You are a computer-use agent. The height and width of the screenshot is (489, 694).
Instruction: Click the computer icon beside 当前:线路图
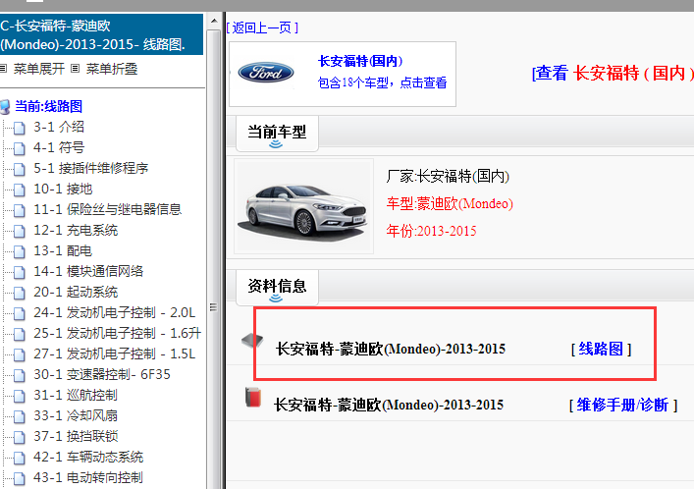click(5, 107)
